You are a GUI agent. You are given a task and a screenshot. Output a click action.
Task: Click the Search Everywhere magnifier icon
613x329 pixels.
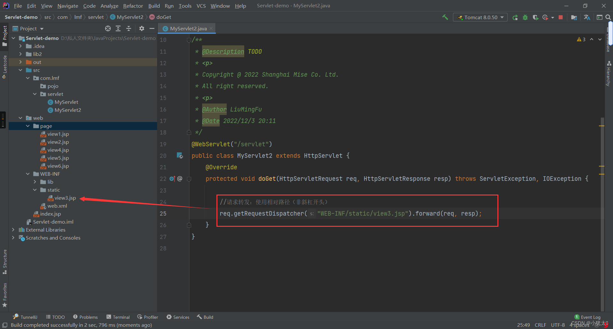click(608, 17)
